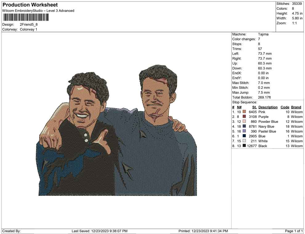This screenshot has height=234, width=305.
Task: Click the 'Code' column header
Action: [x=285, y=107]
